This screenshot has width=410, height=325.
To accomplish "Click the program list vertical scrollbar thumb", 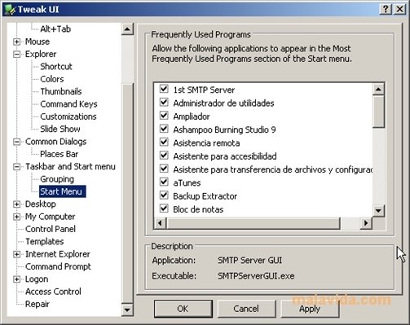I will click(x=378, y=111).
